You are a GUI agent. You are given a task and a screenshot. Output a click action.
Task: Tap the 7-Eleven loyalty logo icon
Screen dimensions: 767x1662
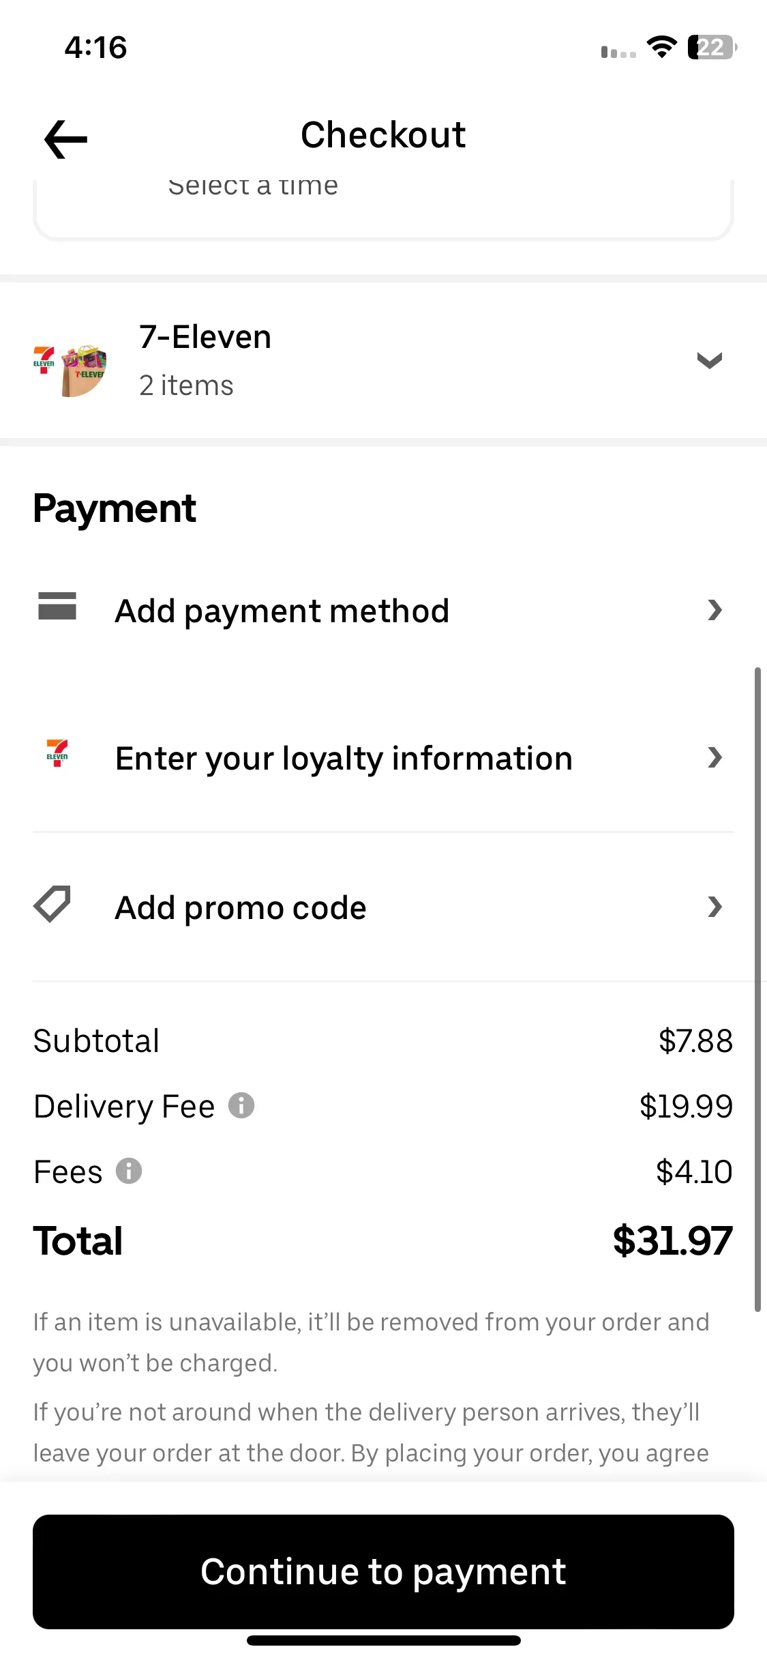coord(57,753)
